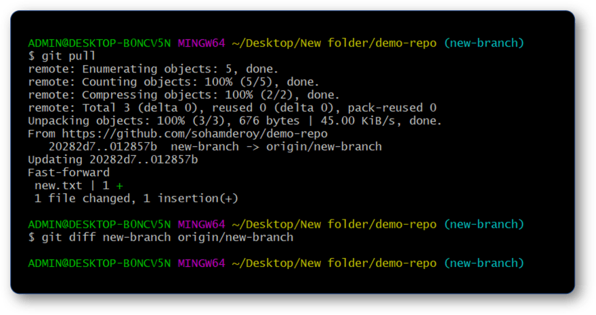Click the first cyan (new-branch) label
This screenshot has width=596, height=315.
pos(484,43)
